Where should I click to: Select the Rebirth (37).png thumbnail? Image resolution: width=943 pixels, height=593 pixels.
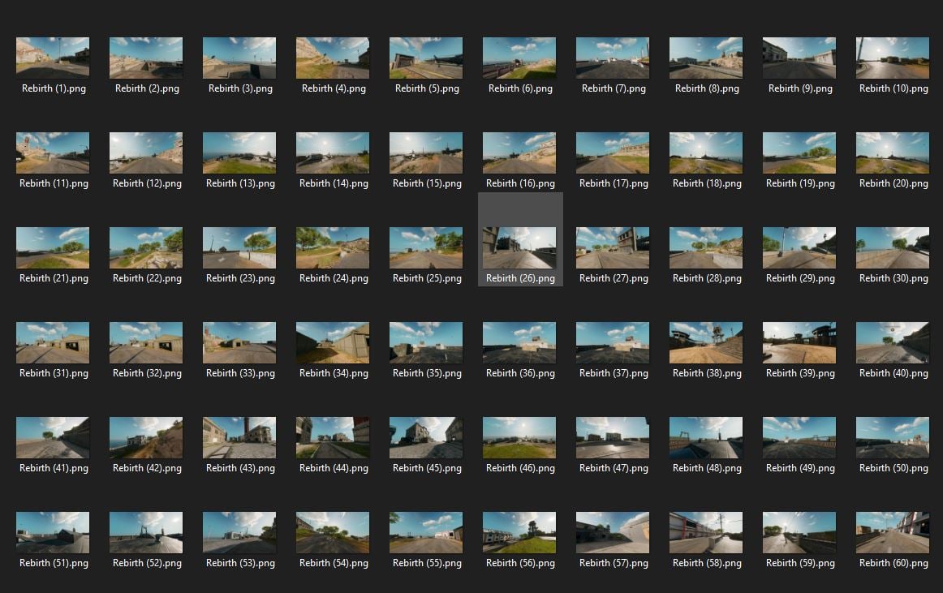[613, 343]
